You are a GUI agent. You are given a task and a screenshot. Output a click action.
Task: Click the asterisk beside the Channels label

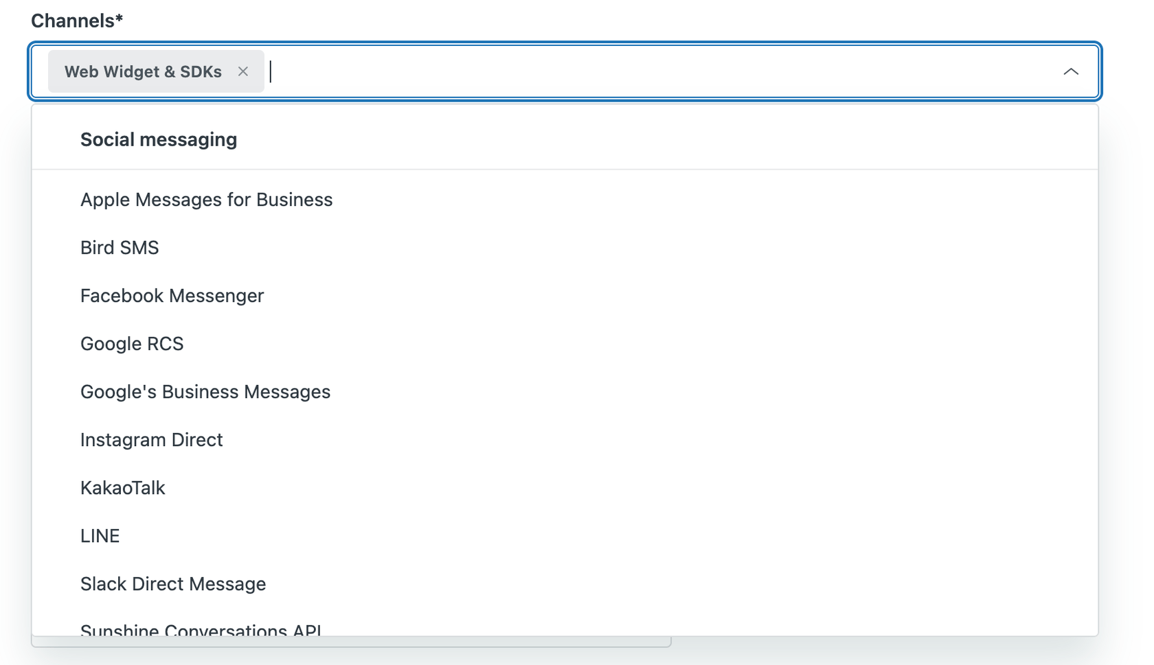coord(120,19)
